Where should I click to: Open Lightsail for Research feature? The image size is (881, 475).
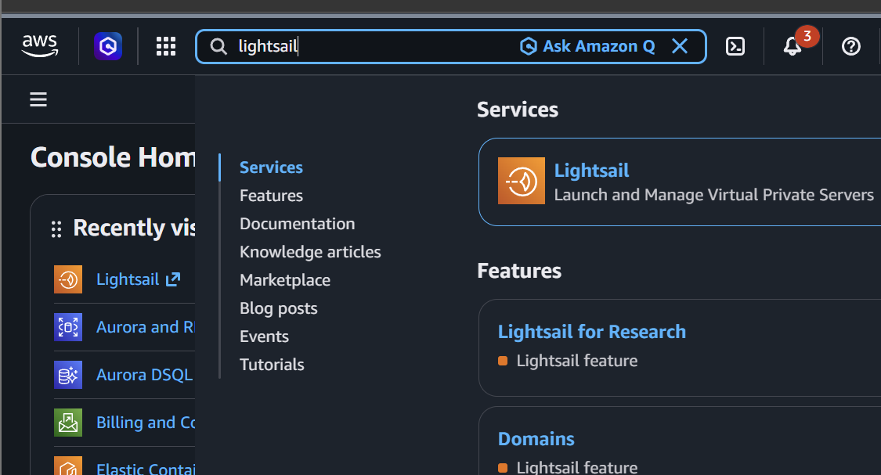(592, 331)
